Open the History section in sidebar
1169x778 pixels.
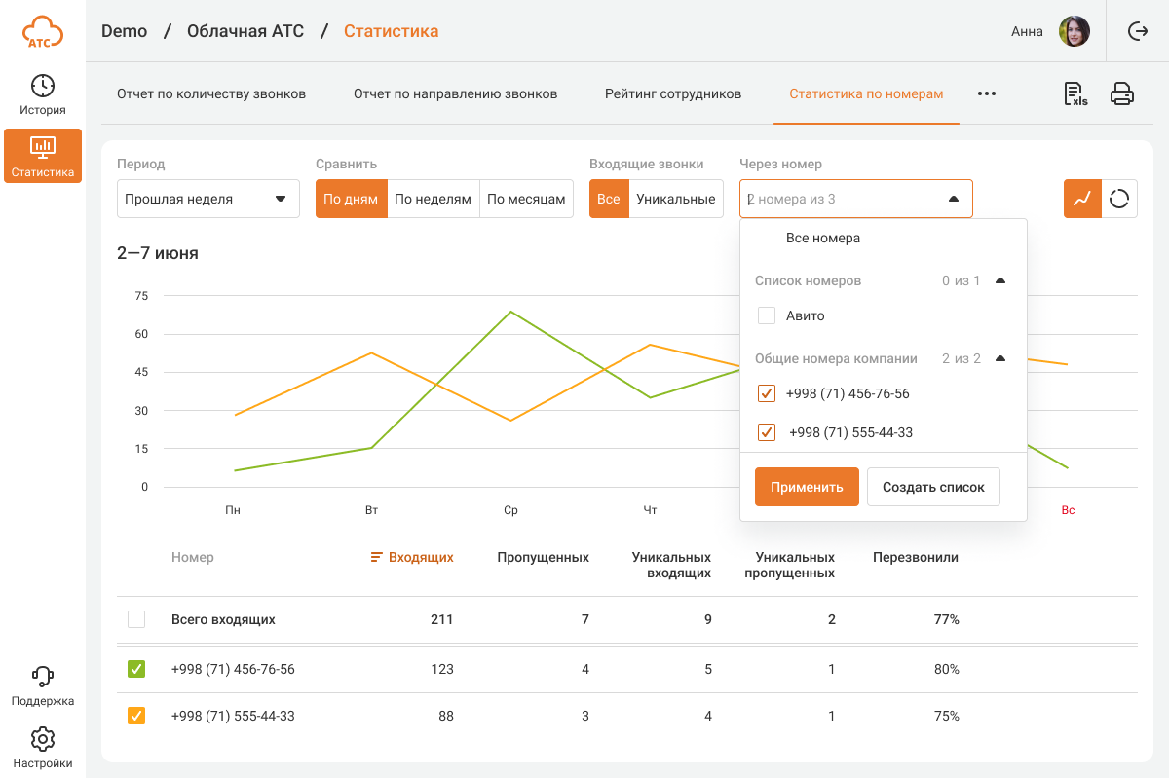click(43, 94)
